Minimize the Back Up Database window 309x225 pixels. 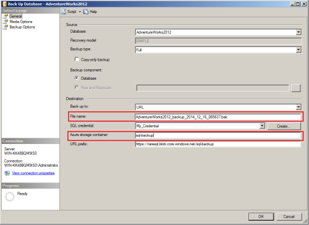[x=292, y=4]
